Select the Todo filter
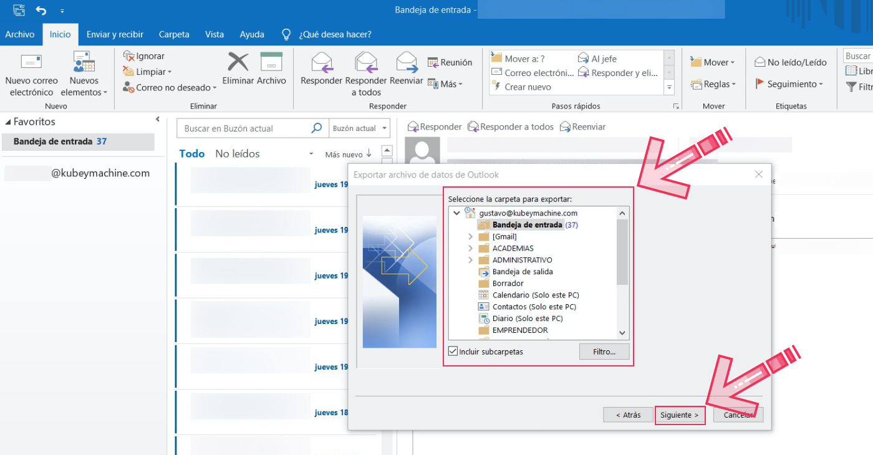 click(192, 154)
